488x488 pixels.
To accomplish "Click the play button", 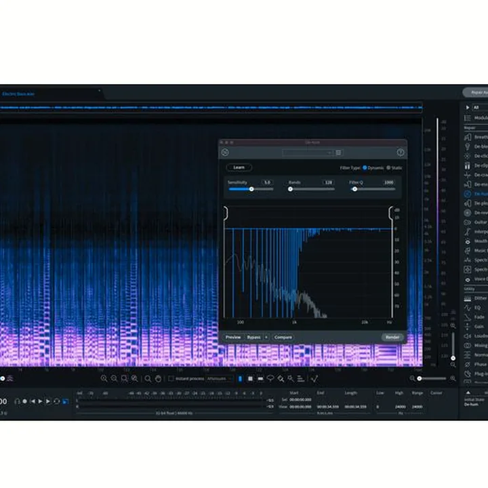I will coord(40,401).
